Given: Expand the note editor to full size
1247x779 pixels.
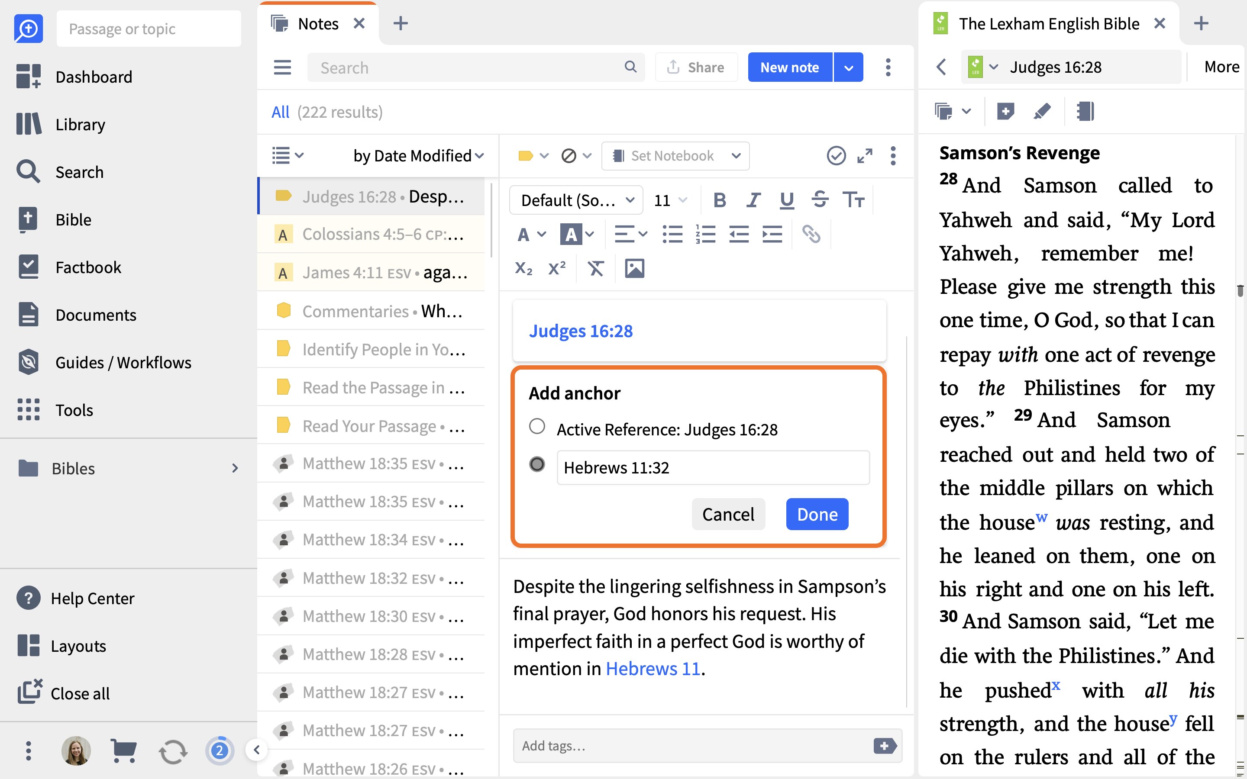Looking at the screenshot, I should (x=865, y=156).
